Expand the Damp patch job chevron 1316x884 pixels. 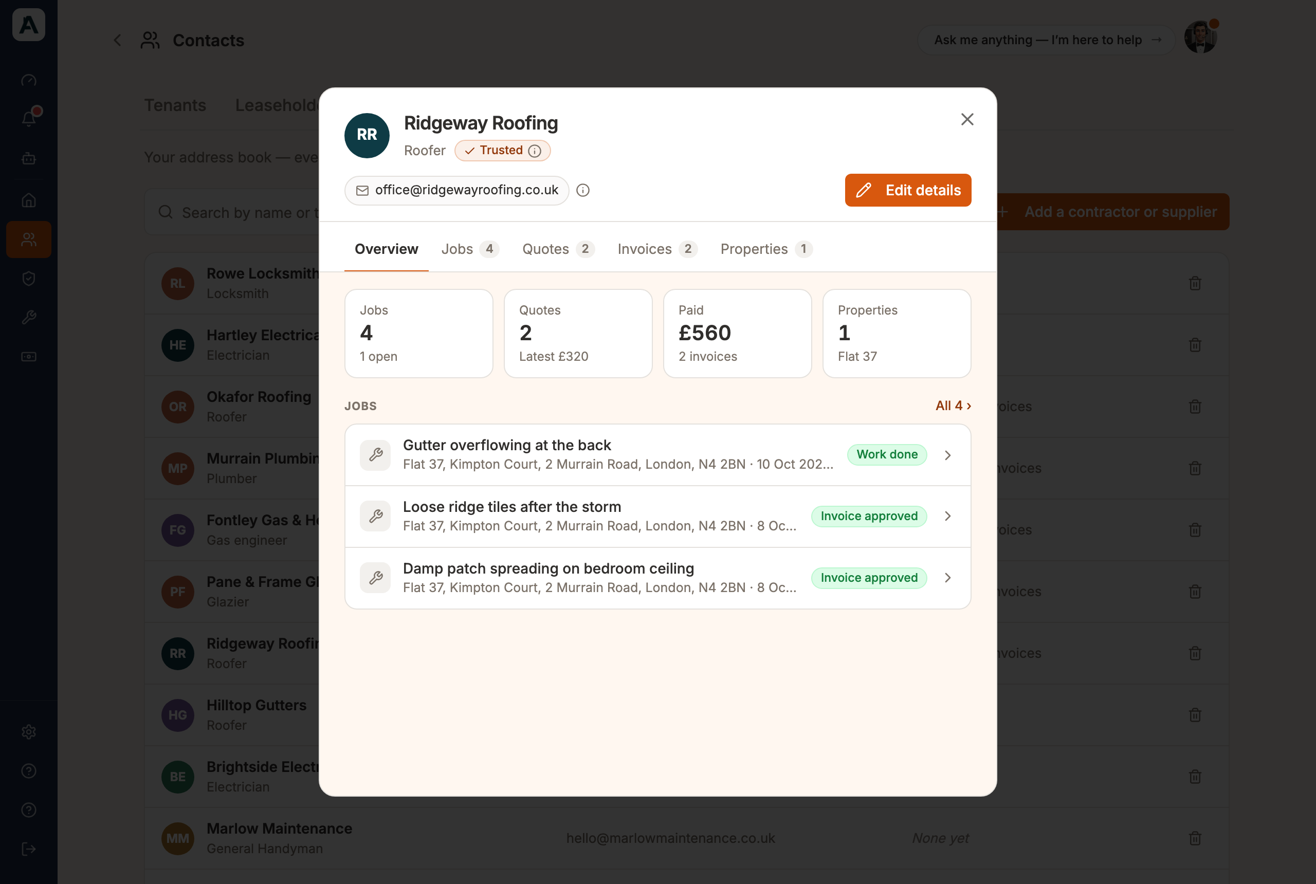948,578
